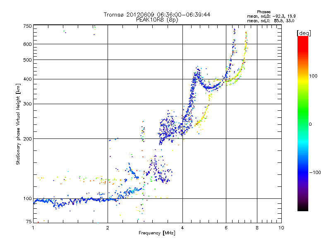Click the y-axis tick label '400'
331x248 pixels.
[x=27, y=79]
